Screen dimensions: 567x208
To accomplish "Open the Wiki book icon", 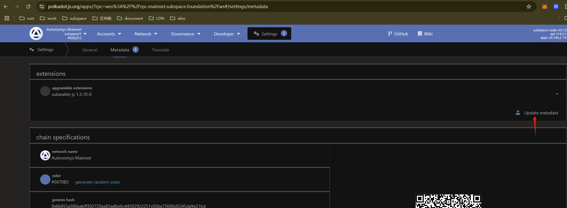I will point(420,34).
